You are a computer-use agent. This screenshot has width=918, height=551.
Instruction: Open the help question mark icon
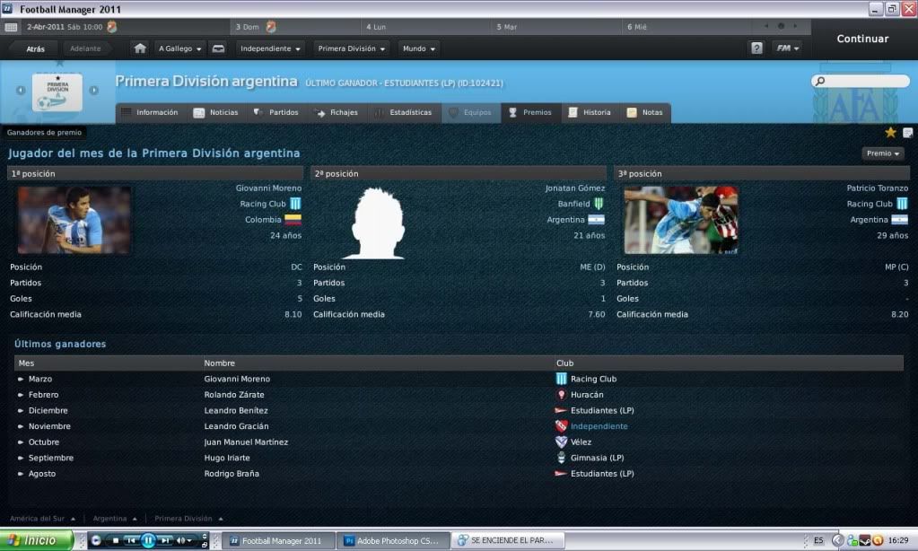point(756,48)
